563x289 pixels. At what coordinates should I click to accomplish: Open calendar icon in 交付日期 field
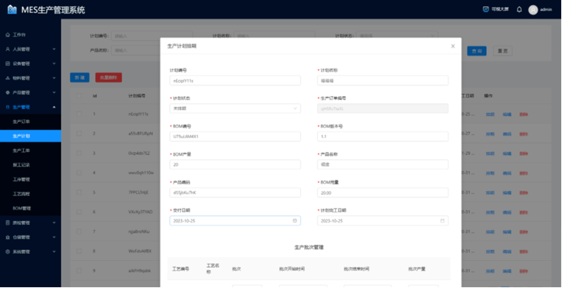point(295,221)
